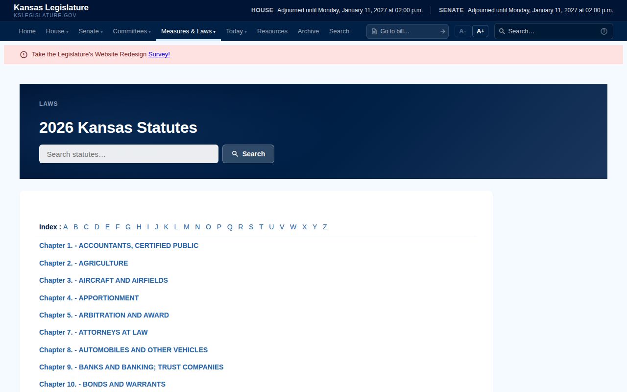Open the Resources nav item
The height and width of the screenshot is (392, 627).
pos(272,31)
